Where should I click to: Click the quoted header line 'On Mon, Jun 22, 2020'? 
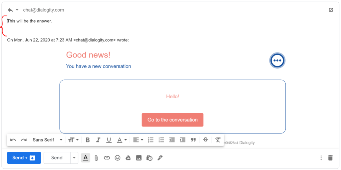[68, 40]
